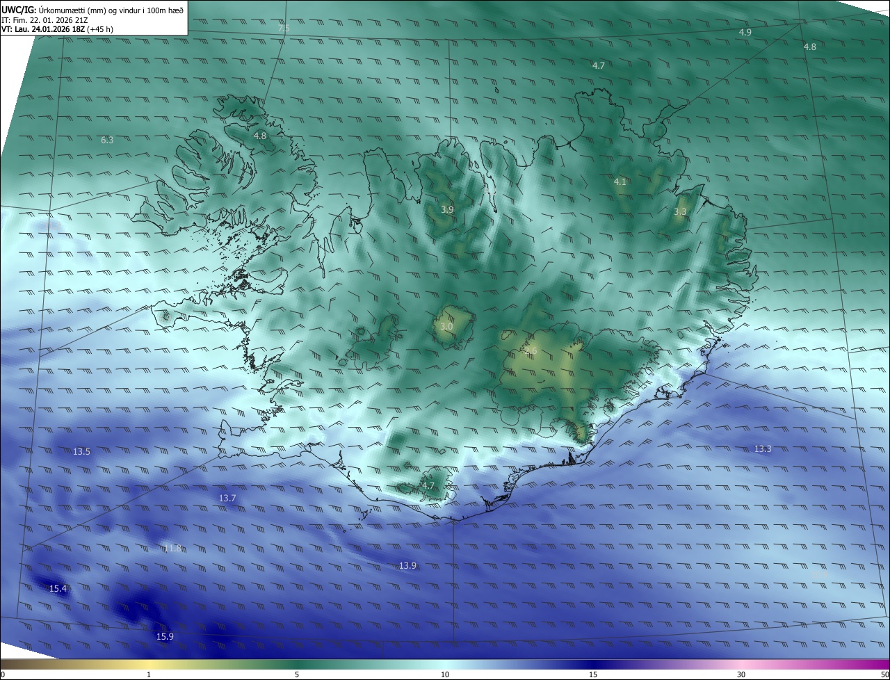This screenshot has height=680, width=890.
Task: Pick the 4.1 value label
Action: coord(620,181)
